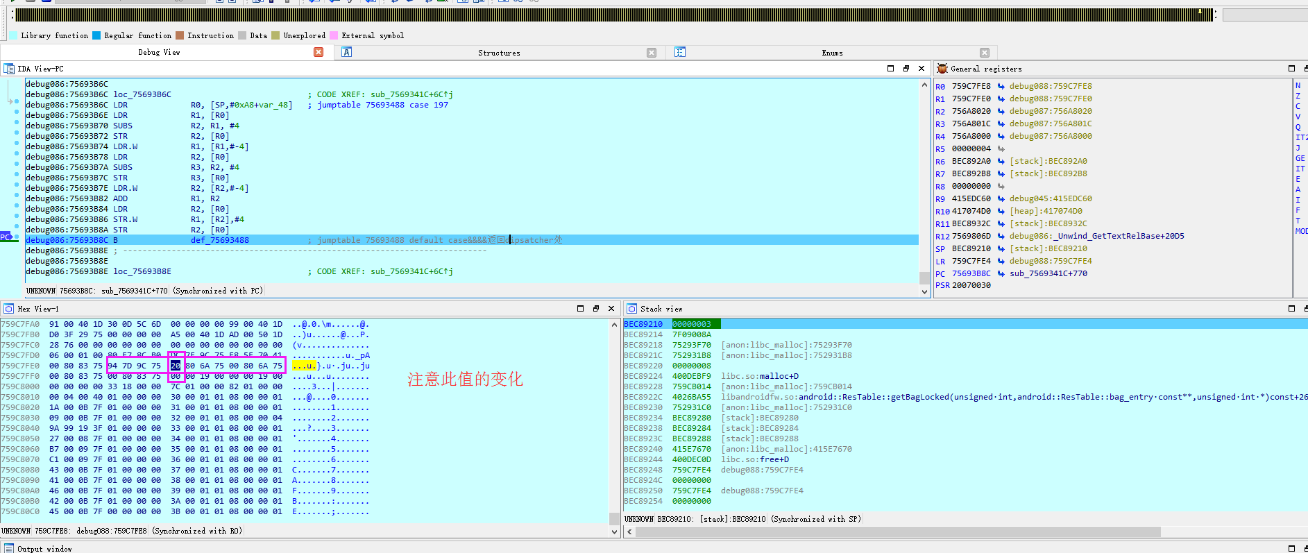Image resolution: width=1308 pixels, height=553 pixels.
Task: Click the Stack view panel icon
Action: tap(631, 309)
